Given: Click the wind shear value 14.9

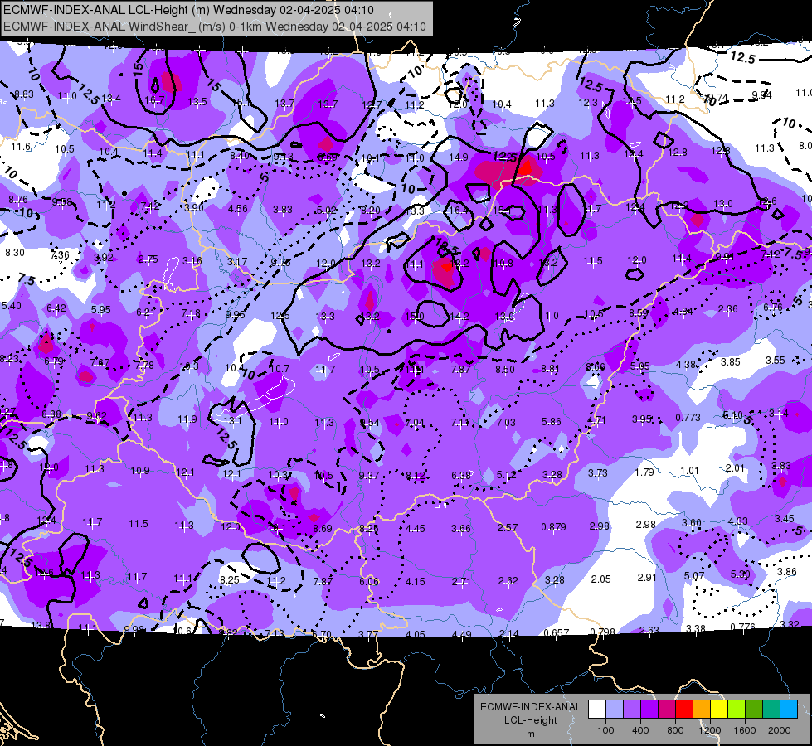Looking at the screenshot, I should [459, 157].
